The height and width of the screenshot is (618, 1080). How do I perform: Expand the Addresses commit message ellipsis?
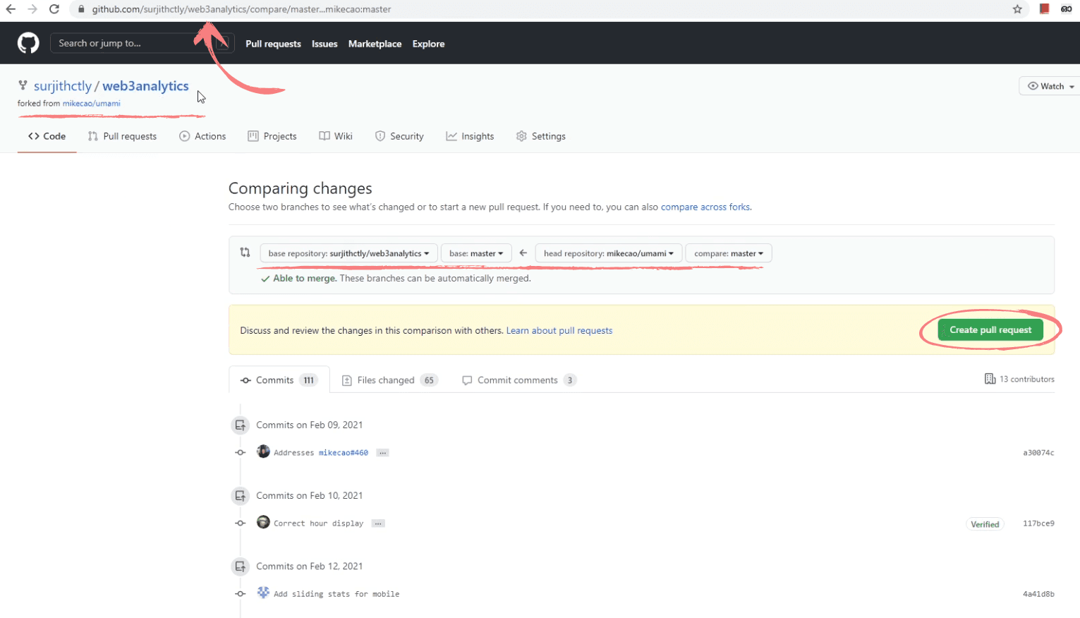pos(382,453)
